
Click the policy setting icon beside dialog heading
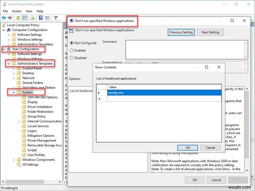(x=71, y=30)
